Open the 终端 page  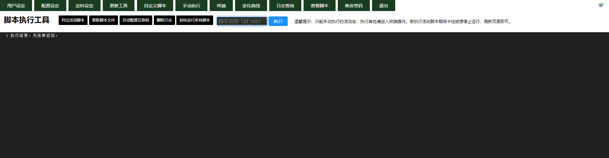tap(221, 5)
